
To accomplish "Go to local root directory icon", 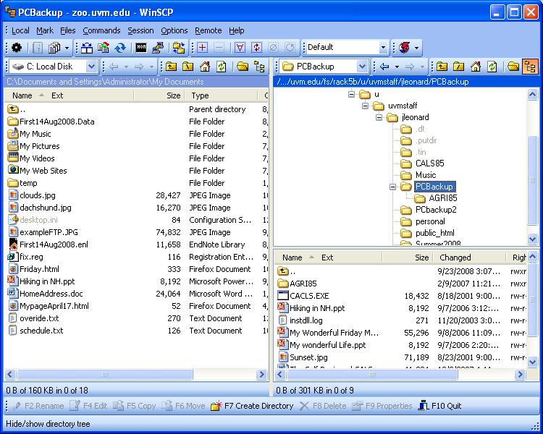I will (188, 66).
